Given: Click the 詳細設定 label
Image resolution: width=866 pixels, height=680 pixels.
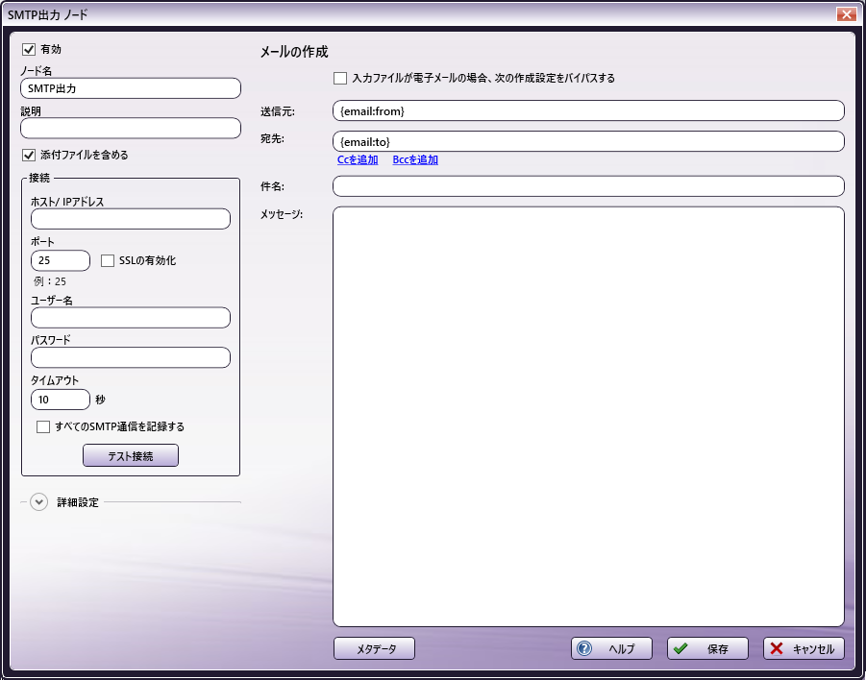Looking at the screenshot, I should 78,503.
